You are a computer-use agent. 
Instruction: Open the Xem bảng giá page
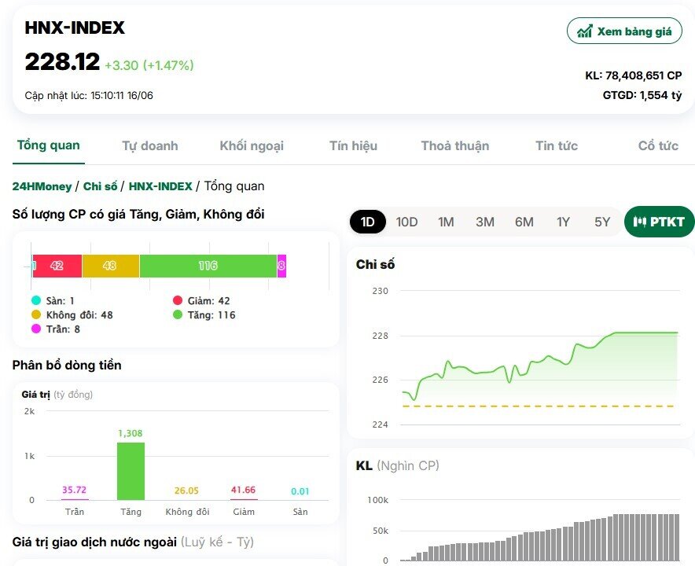coord(624,31)
